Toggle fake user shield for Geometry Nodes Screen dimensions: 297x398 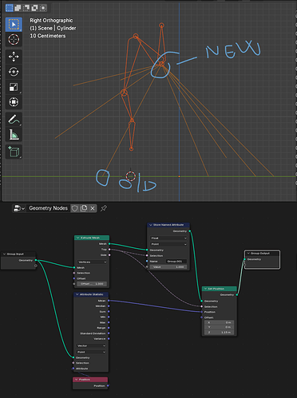[75, 208]
